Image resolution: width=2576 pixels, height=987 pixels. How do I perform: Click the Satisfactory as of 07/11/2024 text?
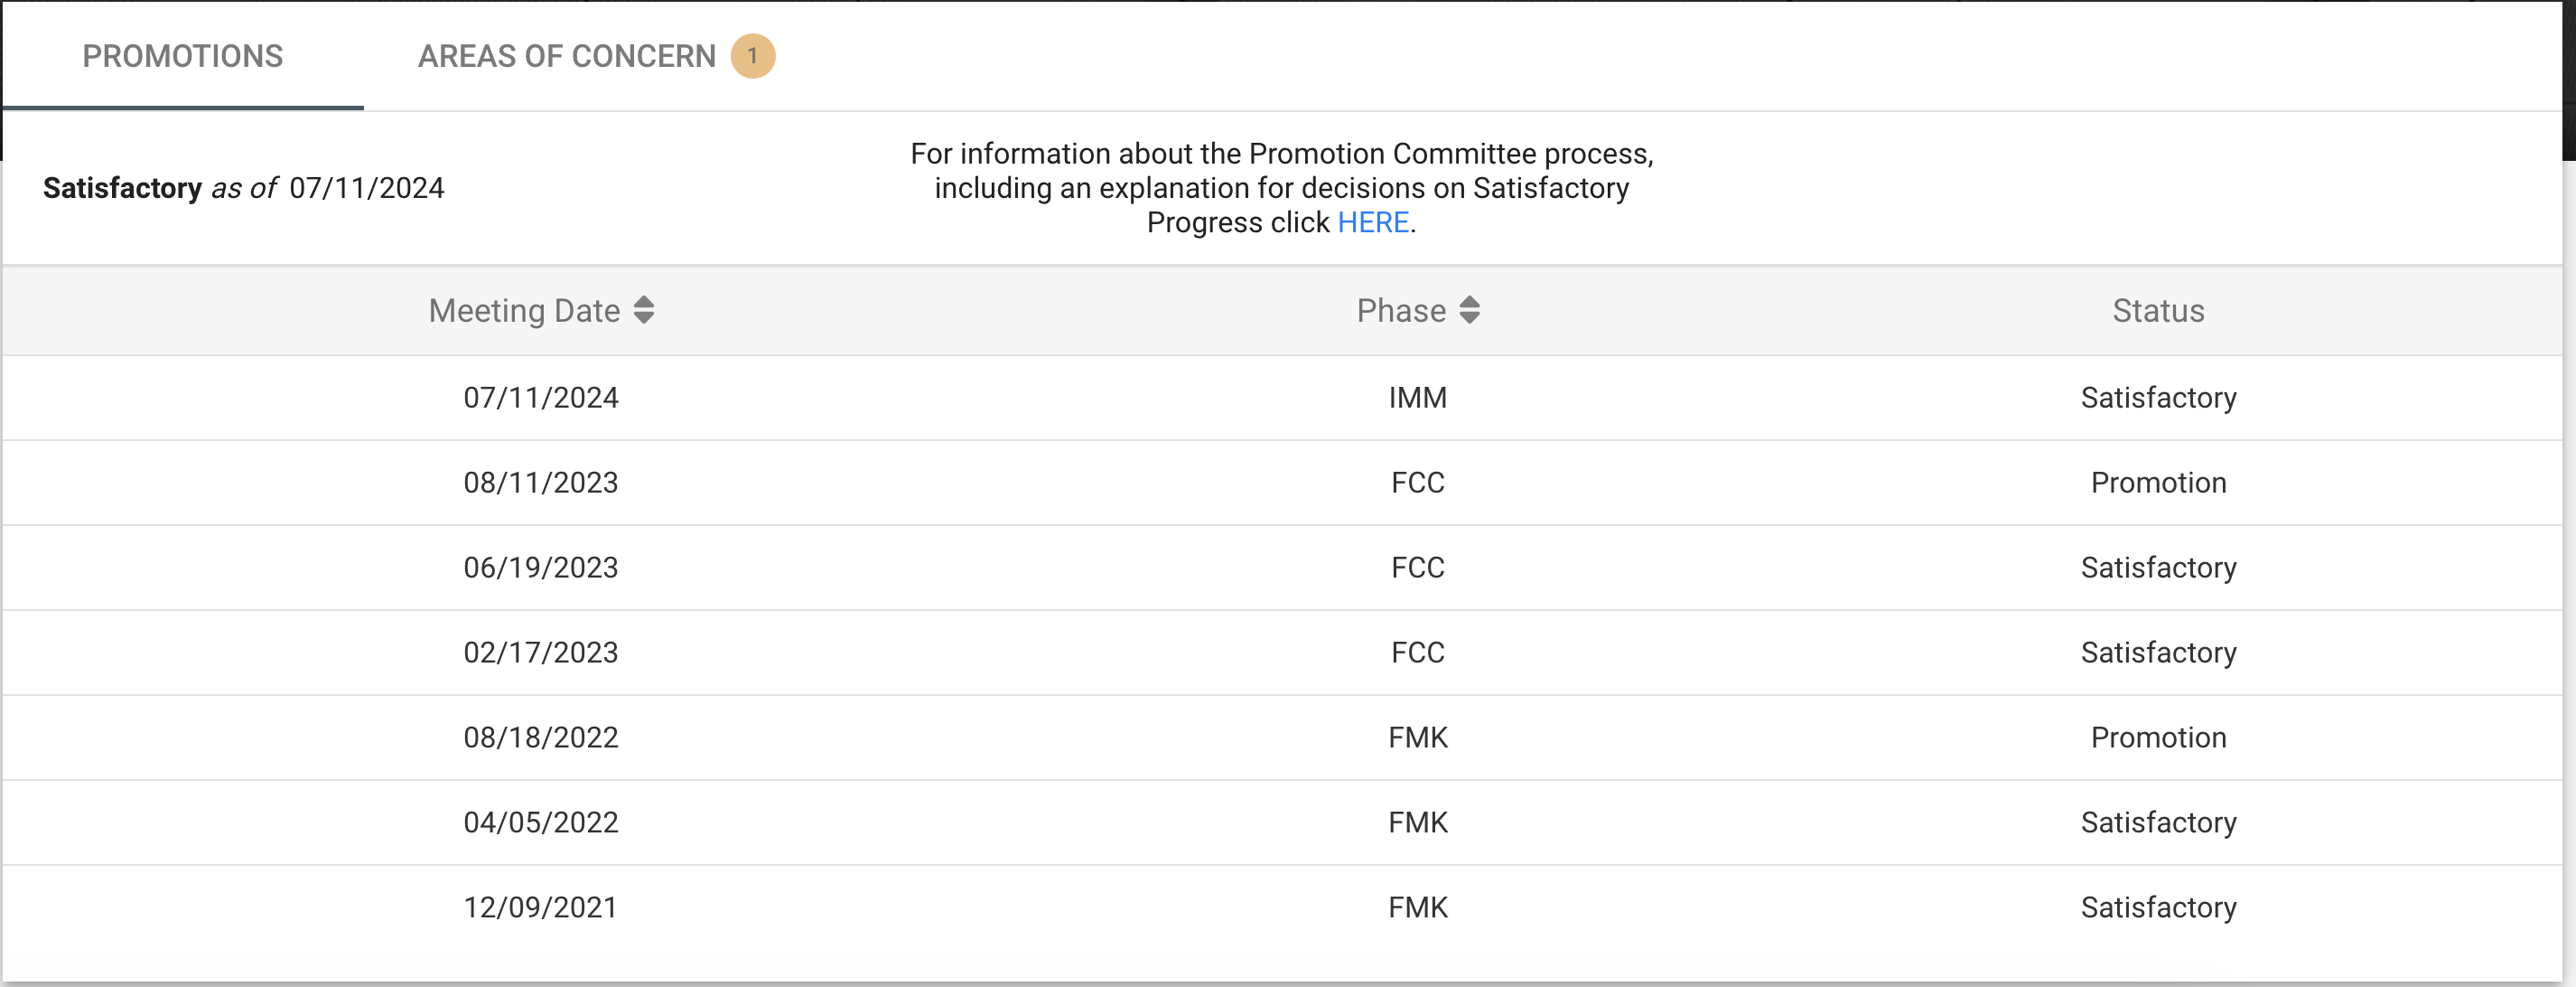coord(243,188)
